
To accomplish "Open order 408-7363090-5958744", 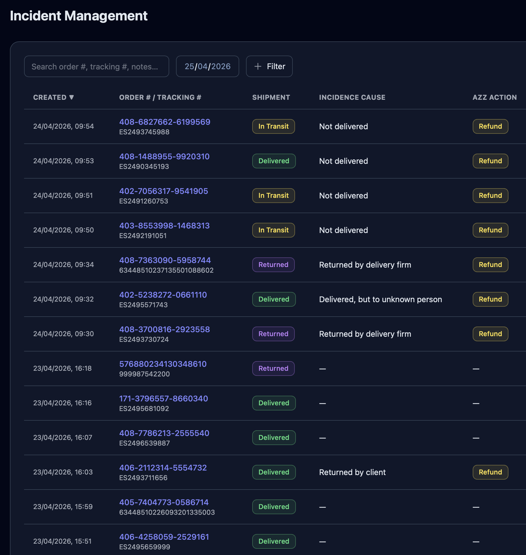I will [x=165, y=260].
